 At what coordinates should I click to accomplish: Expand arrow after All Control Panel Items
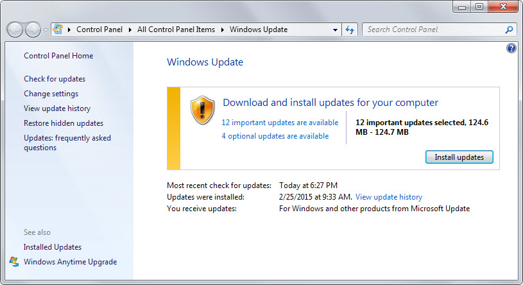223,30
